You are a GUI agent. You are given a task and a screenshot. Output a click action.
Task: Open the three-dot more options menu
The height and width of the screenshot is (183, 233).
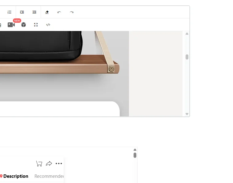pos(59,164)
